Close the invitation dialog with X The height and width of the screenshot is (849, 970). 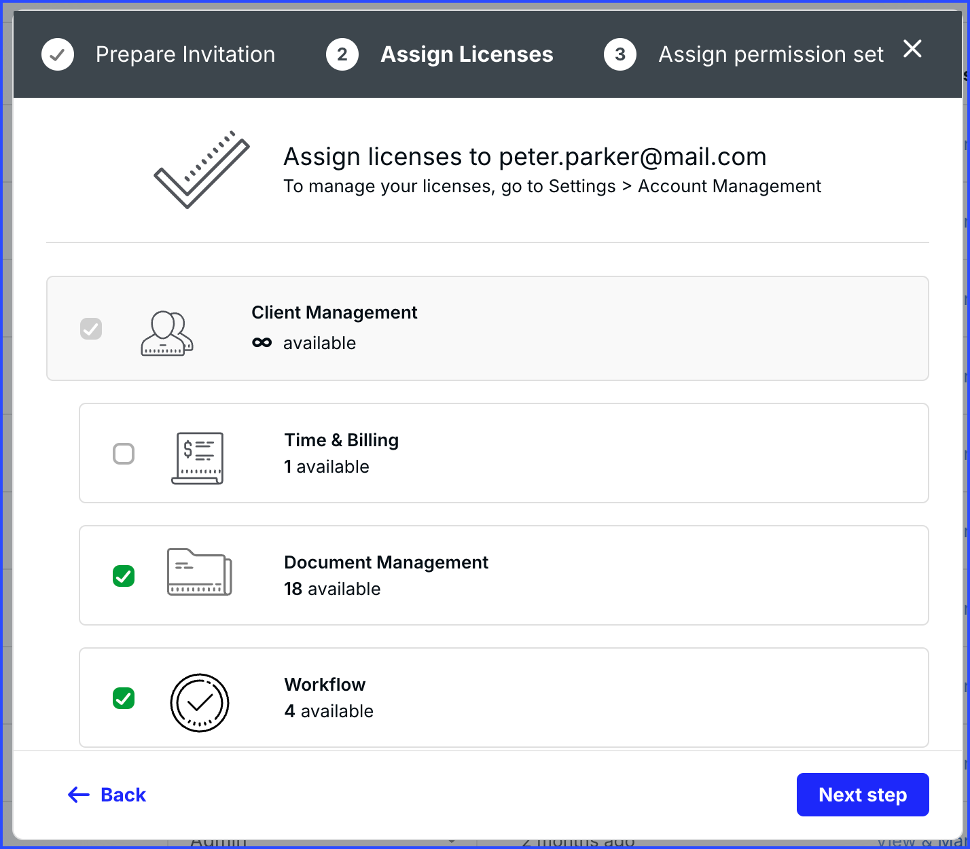912,49
